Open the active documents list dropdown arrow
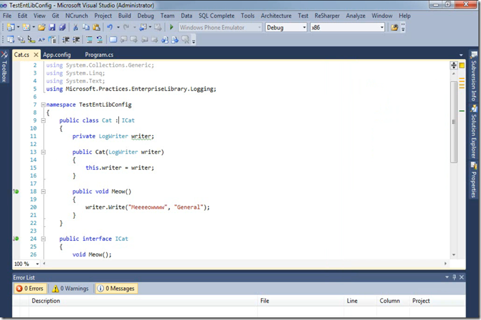481x320 pixels. [460, 55]
